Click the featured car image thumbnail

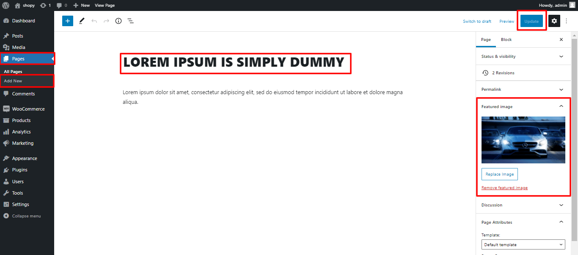click(x=523, y=140)
